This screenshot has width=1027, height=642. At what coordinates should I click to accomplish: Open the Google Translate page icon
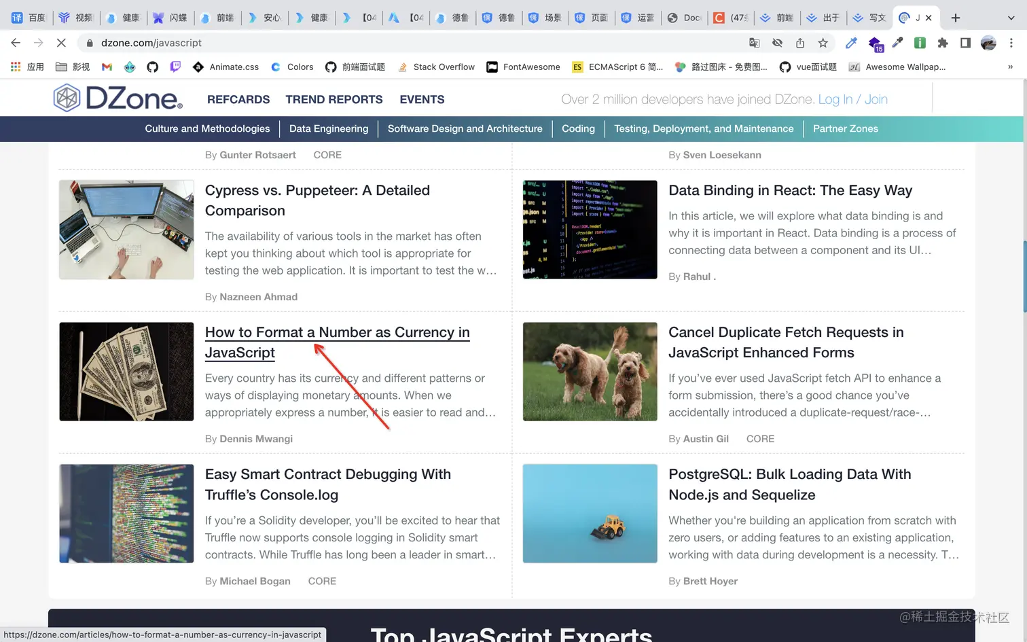tap(755, 43)
